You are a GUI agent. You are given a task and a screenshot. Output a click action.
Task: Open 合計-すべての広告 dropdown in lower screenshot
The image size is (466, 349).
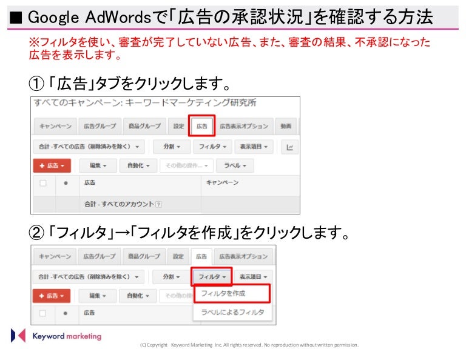click(x=88, y=277)
